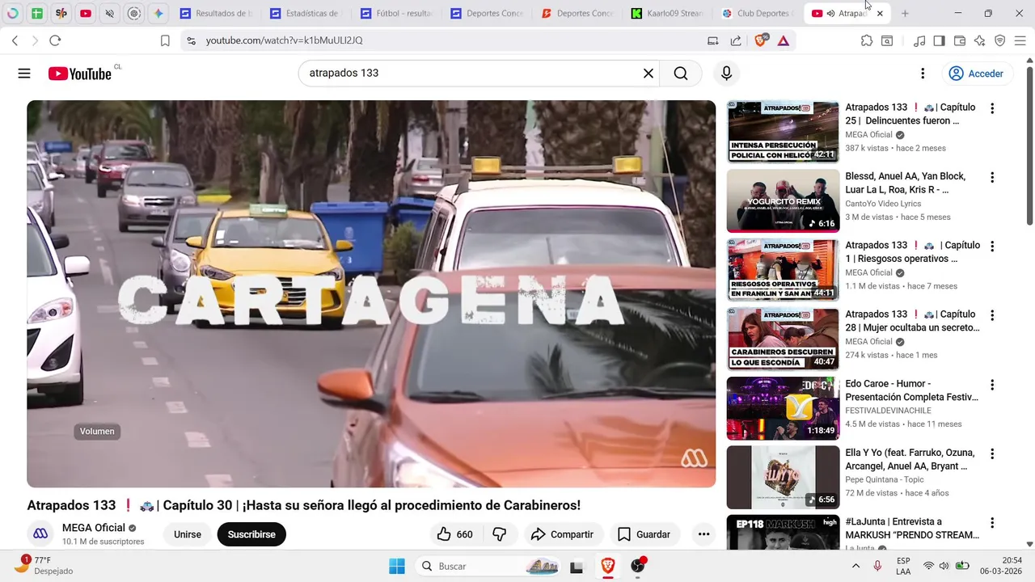Open the Windows Start menu

[397, 566]
